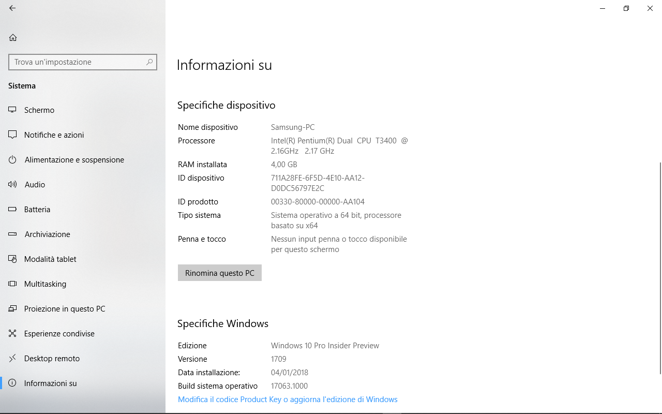This screenshot has height=414, width=662.
Task: Click the Specifiche Windows heading
Action: click(x=223, y=324)
